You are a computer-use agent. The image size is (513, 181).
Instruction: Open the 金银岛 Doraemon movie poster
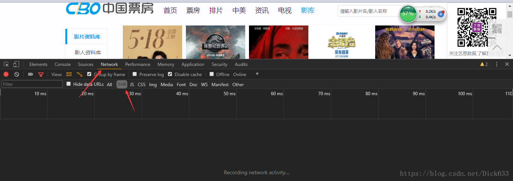pyautogui.click(x=342, y=42)
